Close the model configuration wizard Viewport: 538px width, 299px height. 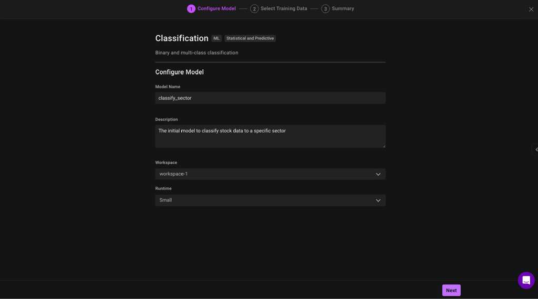531,9
